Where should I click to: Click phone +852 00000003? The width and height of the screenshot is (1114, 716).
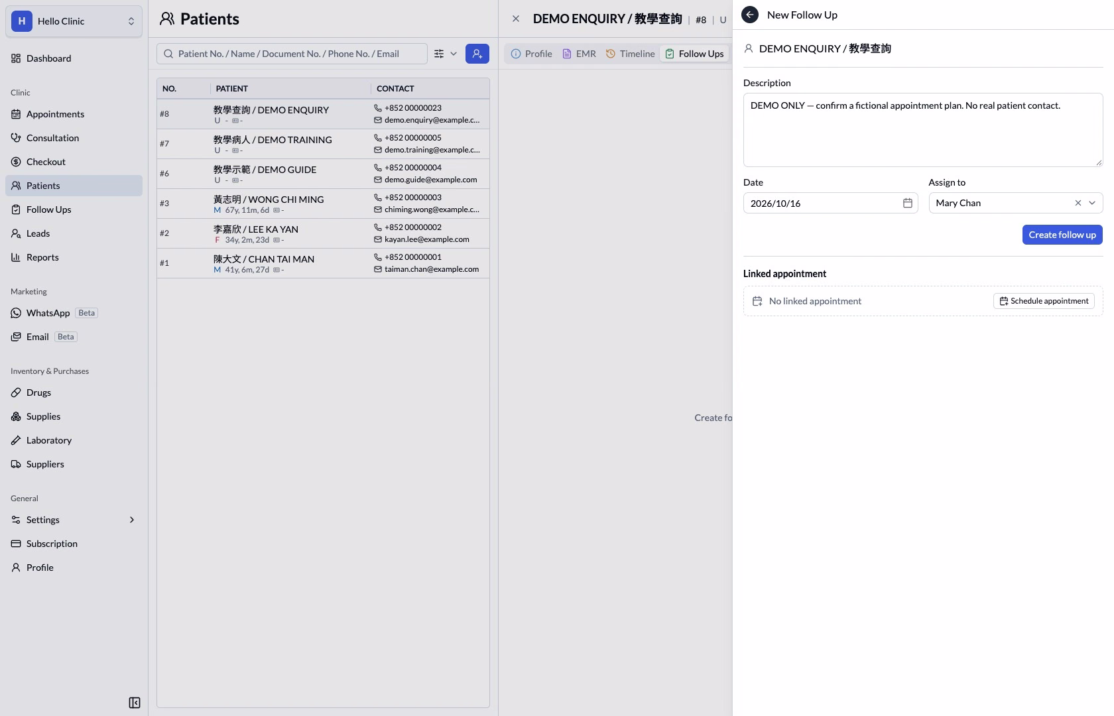click(x=412, y=198)
